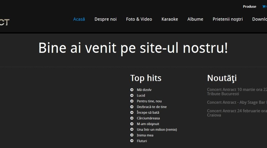
Task: Click the arrow icon beside Lucid
Action: (x=132, y=95)
